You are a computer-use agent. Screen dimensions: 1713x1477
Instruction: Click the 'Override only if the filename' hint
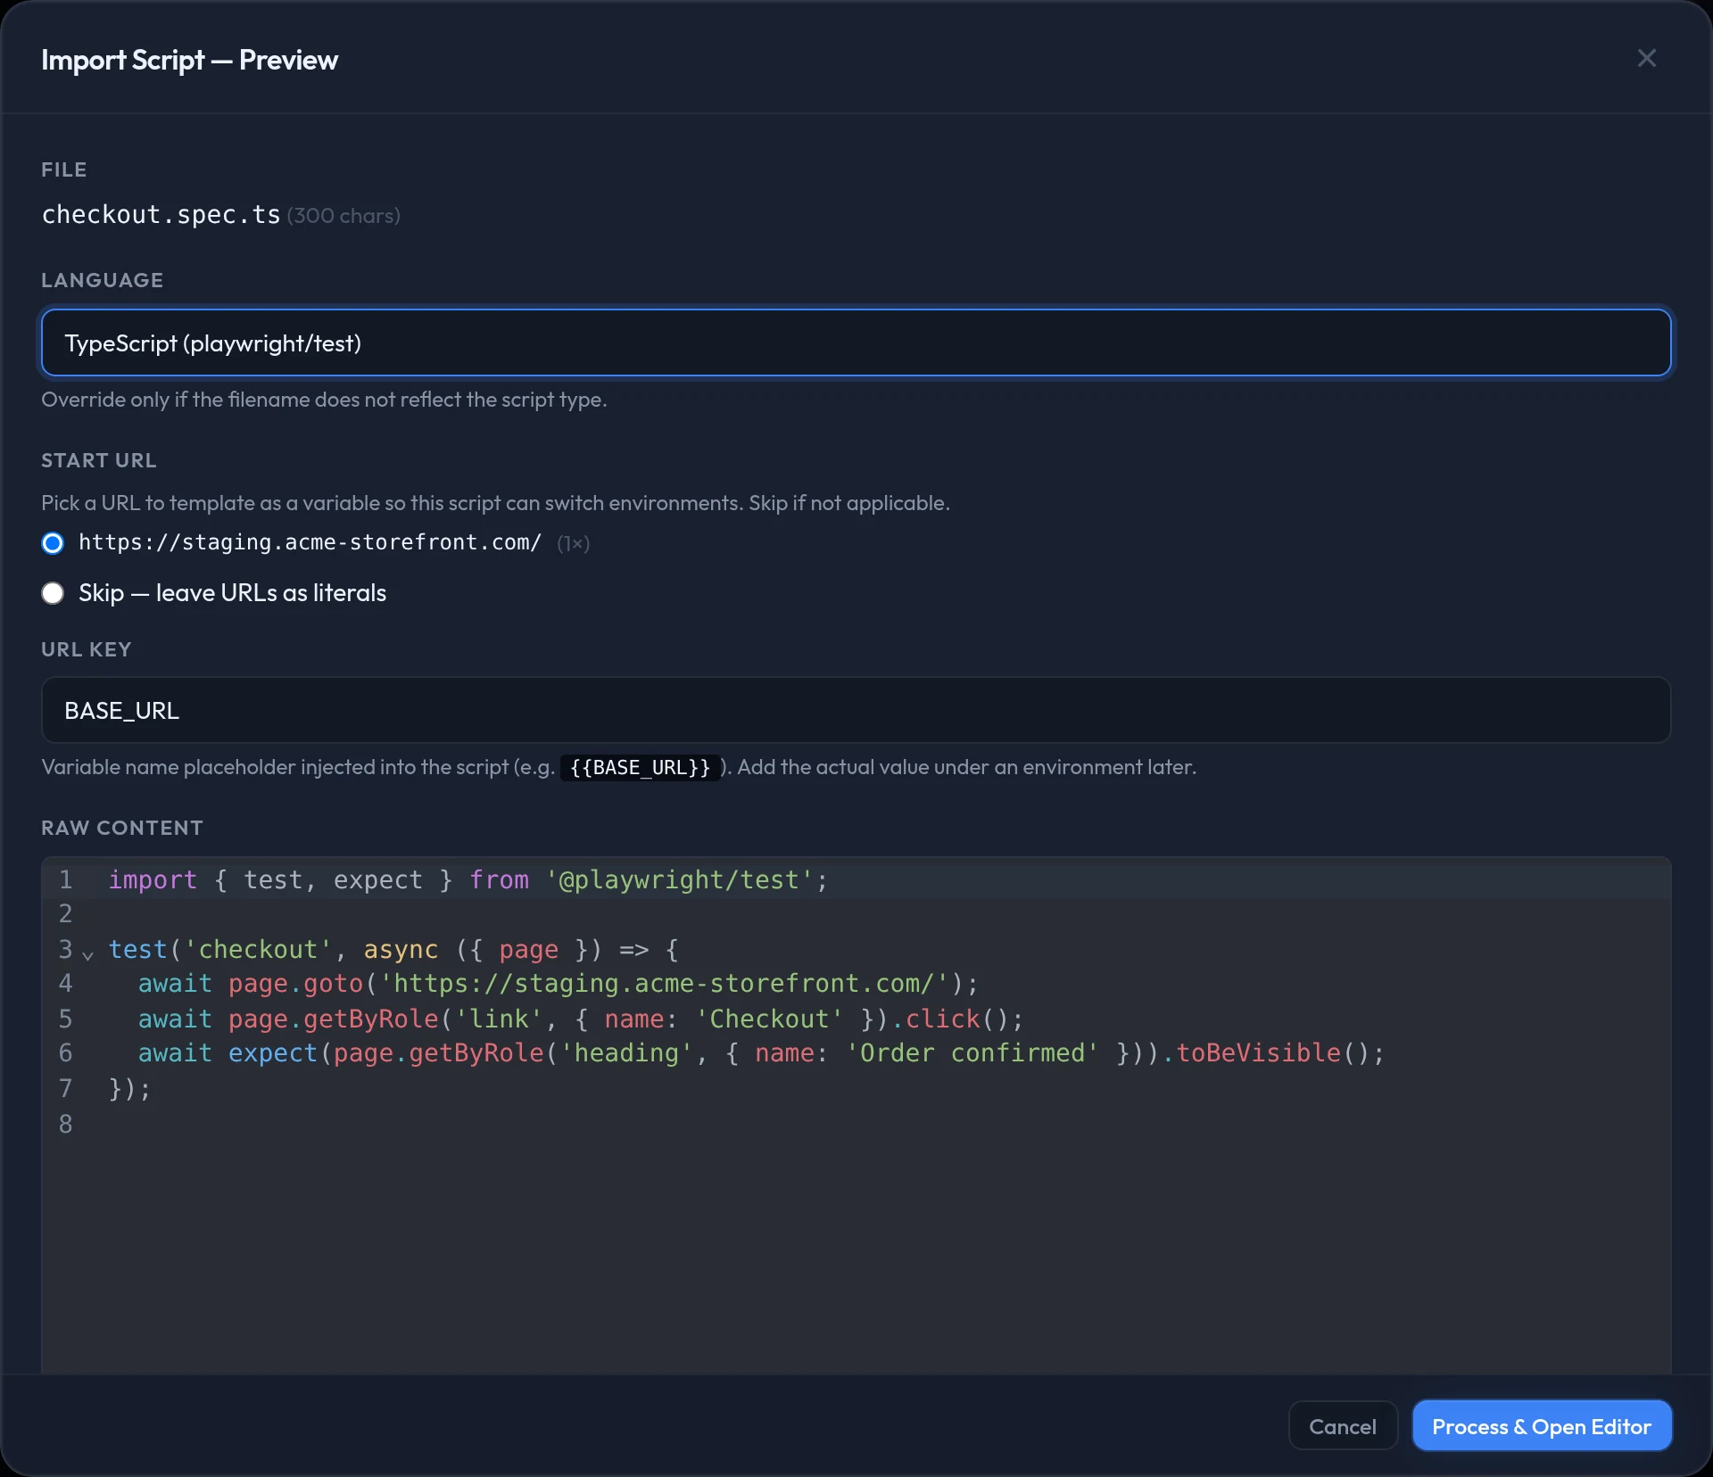(324, 400)
